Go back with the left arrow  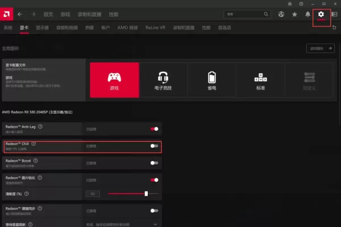tap(20, 14)
